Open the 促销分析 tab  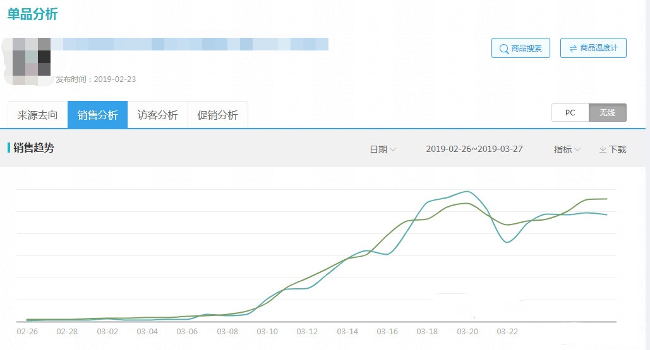217,115
